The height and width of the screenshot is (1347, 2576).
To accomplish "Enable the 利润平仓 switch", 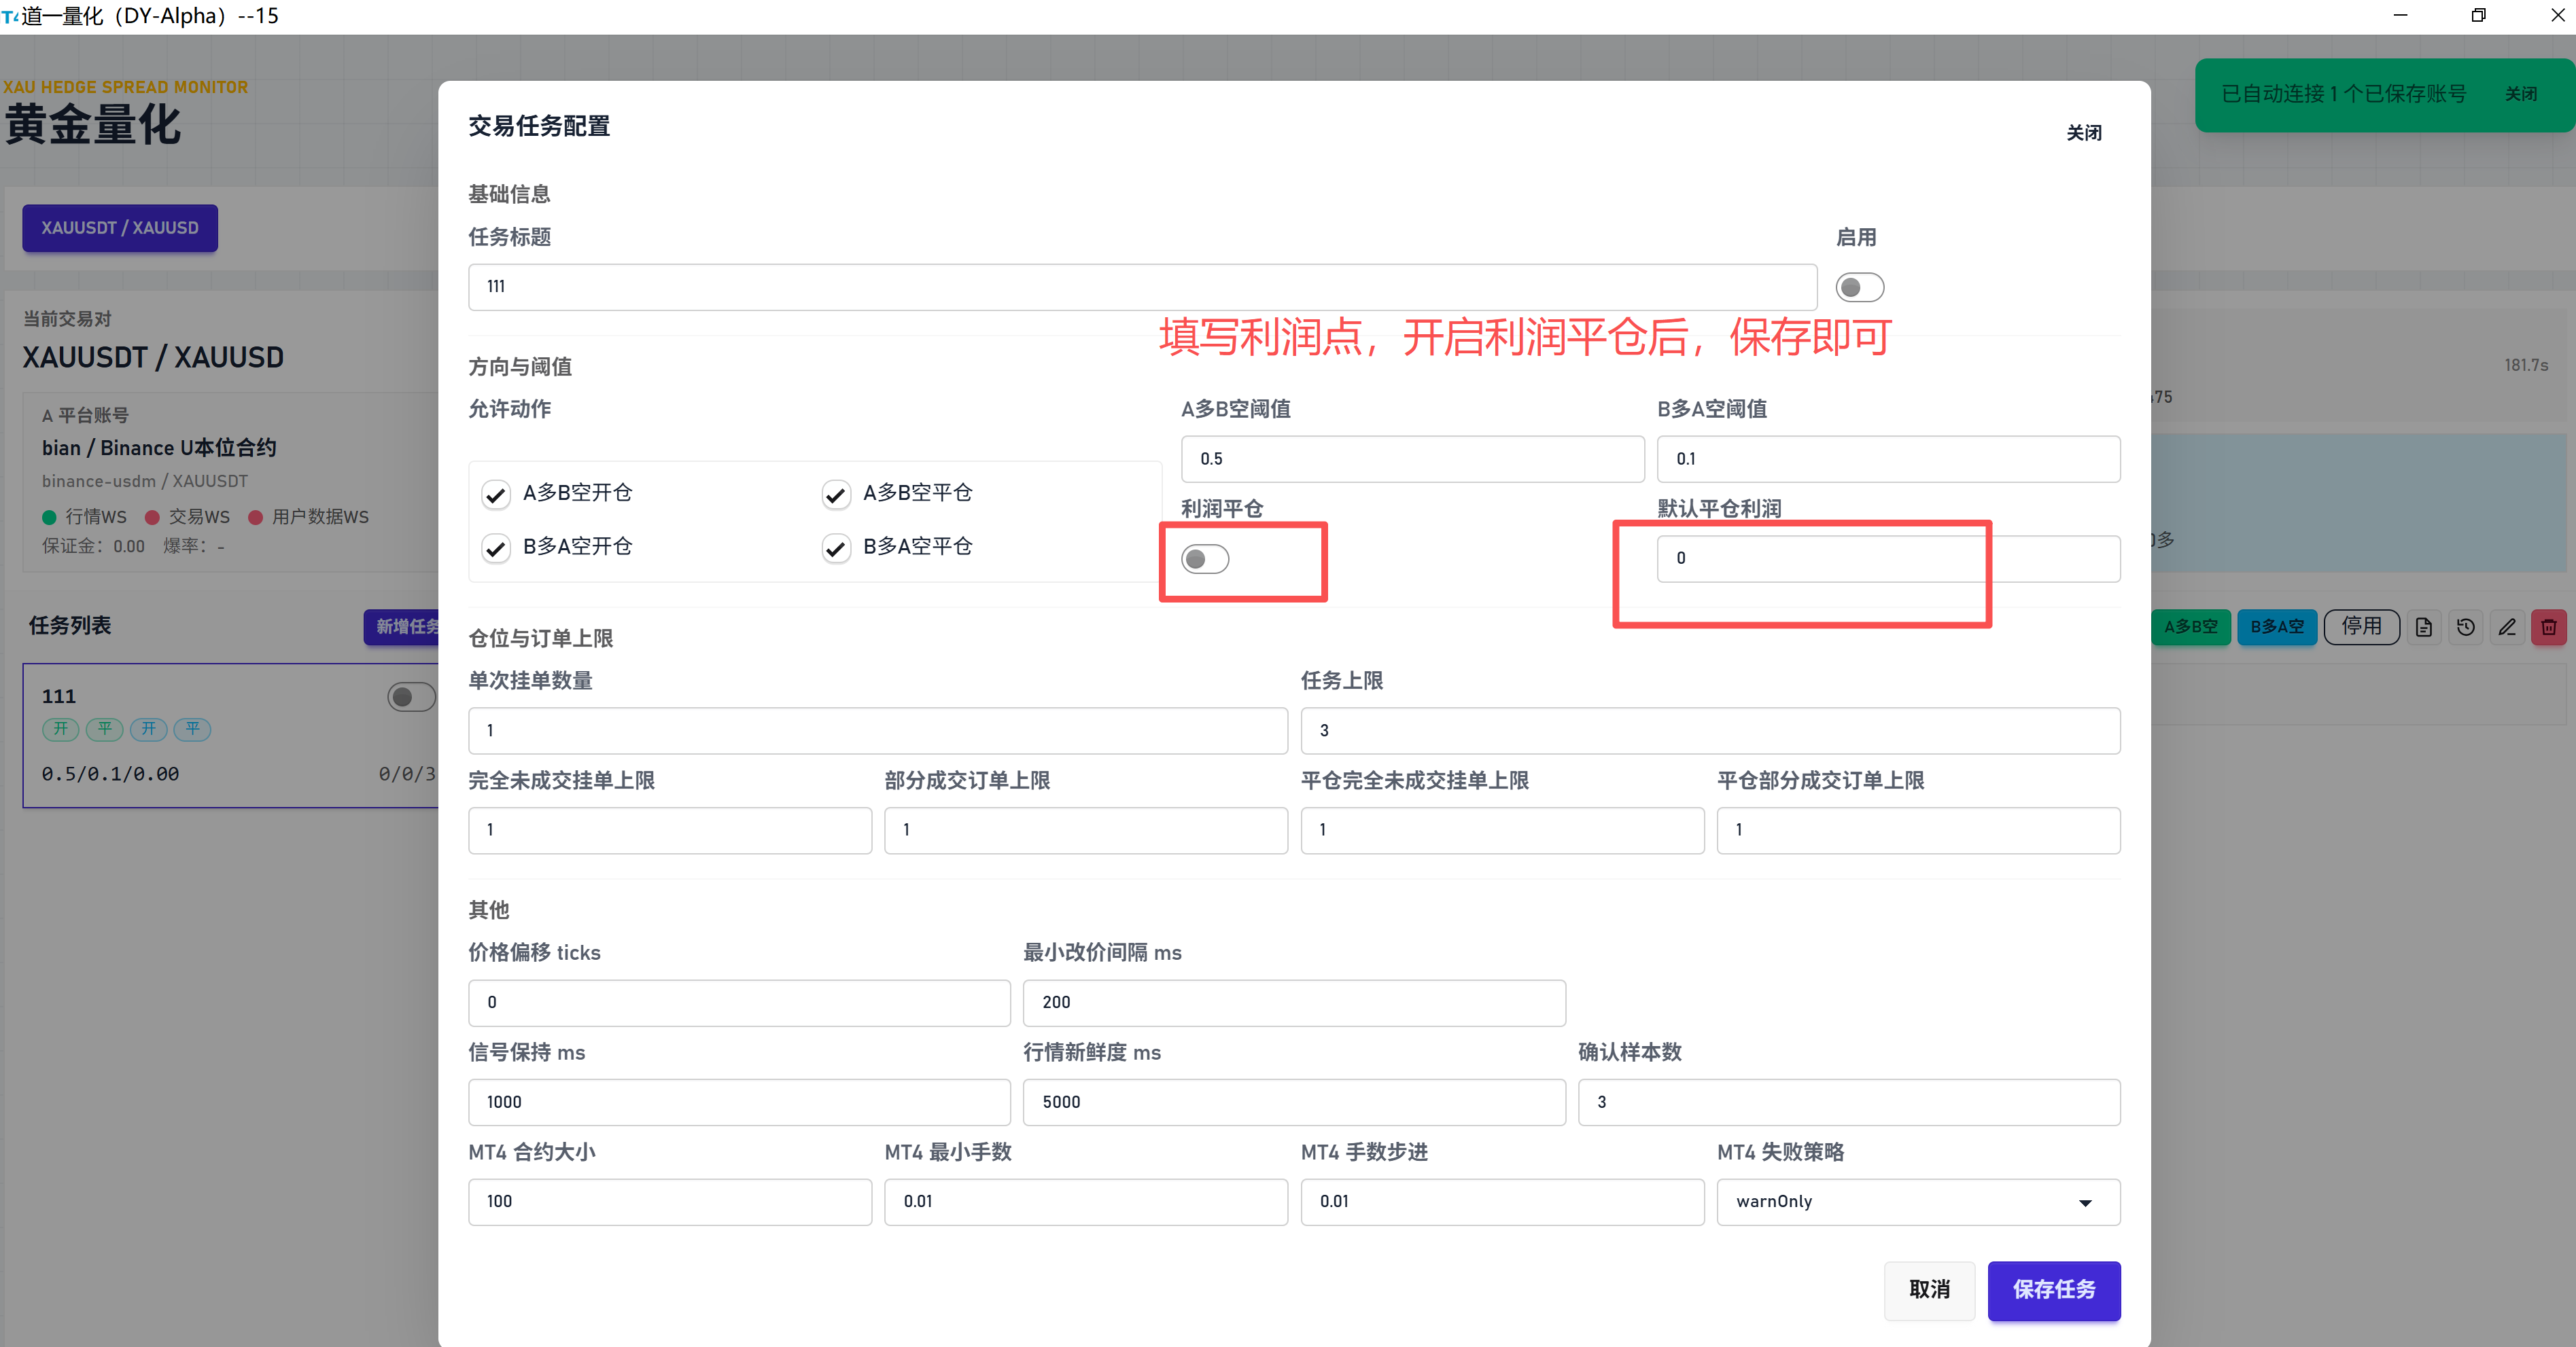I will click(x=1205, y=558).
